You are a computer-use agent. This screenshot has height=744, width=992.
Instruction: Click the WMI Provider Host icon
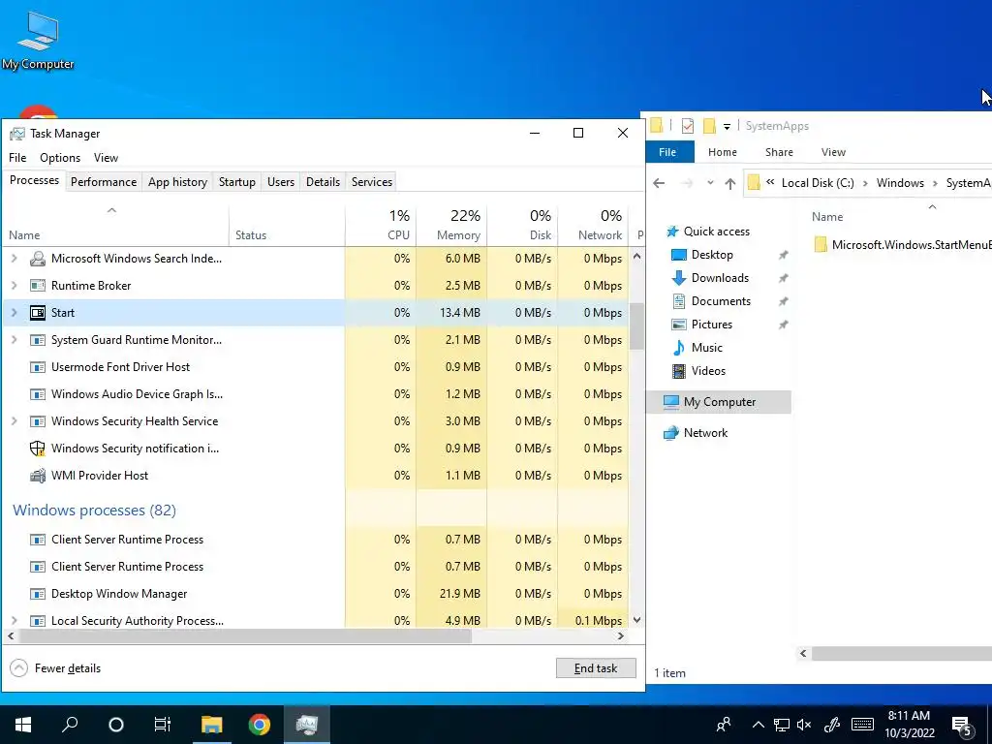(x=38, y=476)
